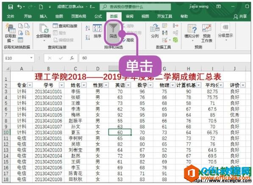Select the 优秀 evaluation cell
The image size is (253, 185).
235,115
